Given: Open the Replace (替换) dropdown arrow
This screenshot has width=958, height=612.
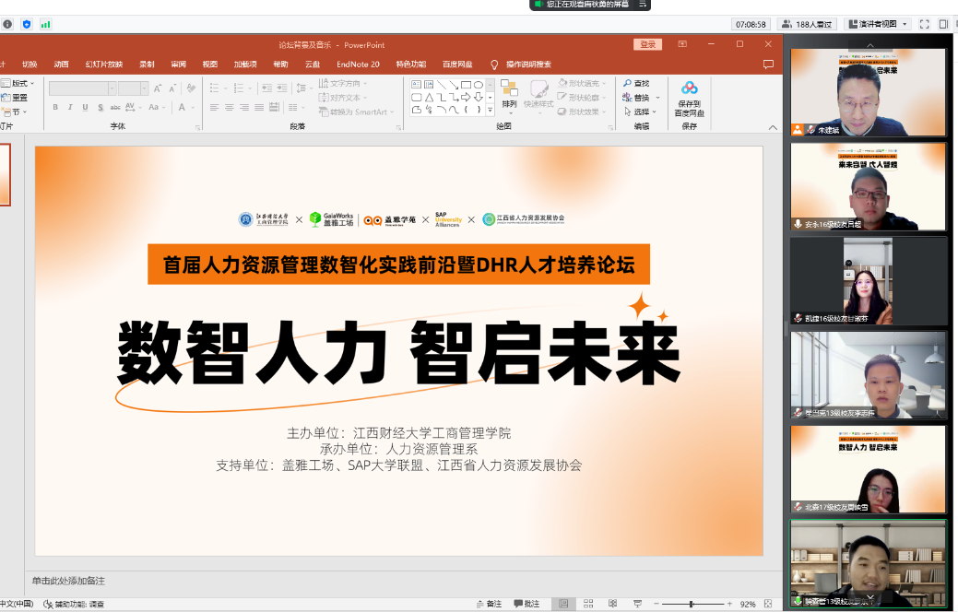Looking at the screenshot, I should click(658, 98).
